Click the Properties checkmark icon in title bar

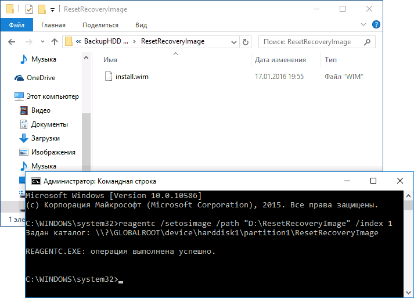29,9
